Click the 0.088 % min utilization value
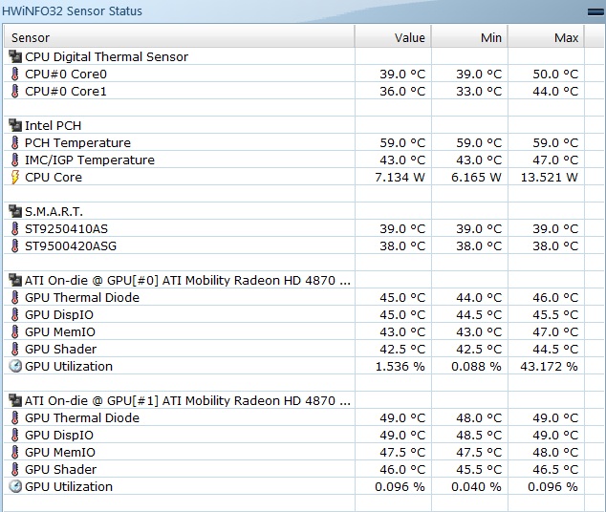The height and width of the screenshot is (512, 606). [x=477, y=366]
